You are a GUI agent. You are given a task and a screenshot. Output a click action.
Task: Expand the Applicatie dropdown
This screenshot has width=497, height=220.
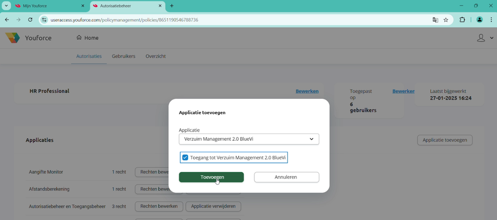[x=249, y=139]
